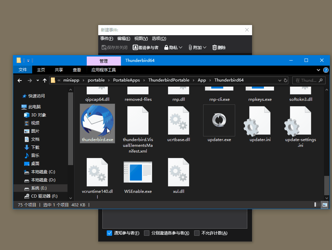Select the updater.exe file icon

(x=219, y=120)
